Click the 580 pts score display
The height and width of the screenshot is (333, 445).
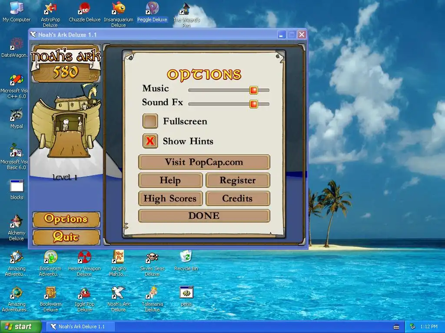click(66, 72)
